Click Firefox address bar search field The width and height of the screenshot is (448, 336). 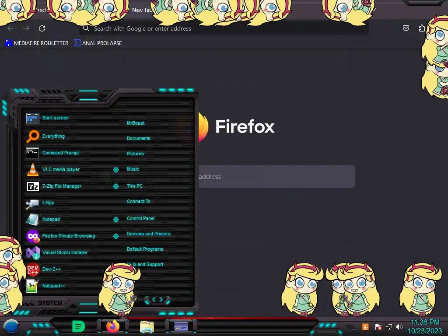coord(224,28)
